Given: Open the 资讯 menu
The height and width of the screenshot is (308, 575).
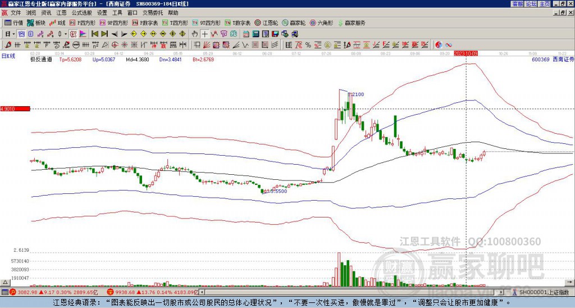Looking at the screenshot, I should pos(46,13).
